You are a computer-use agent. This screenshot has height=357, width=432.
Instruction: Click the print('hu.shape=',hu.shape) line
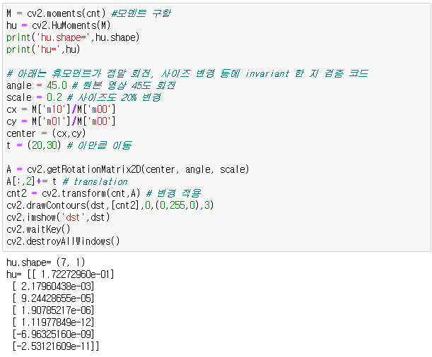coord(73,37)
